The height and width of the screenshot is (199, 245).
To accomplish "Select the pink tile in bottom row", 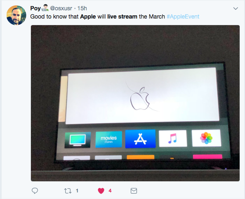I will click(207, 157).
